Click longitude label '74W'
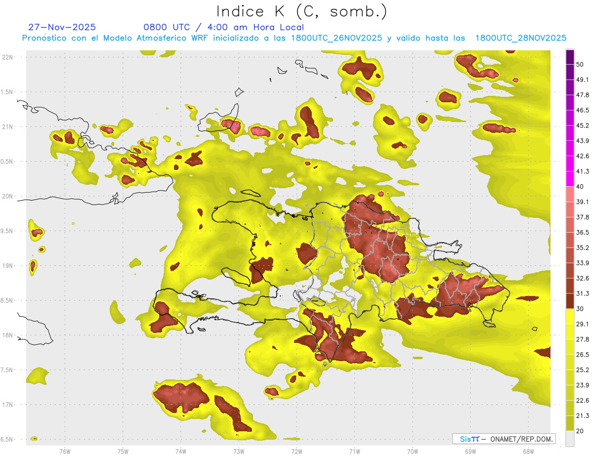 pyautogui.click(x=181, y=452)
